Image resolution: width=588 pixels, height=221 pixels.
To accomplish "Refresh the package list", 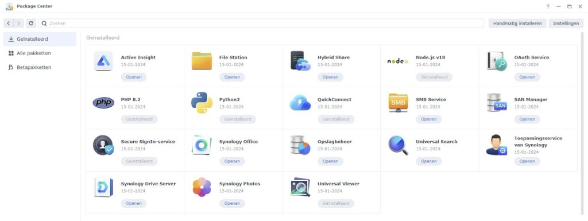I will pyautogui.click(x=31, y=23).
